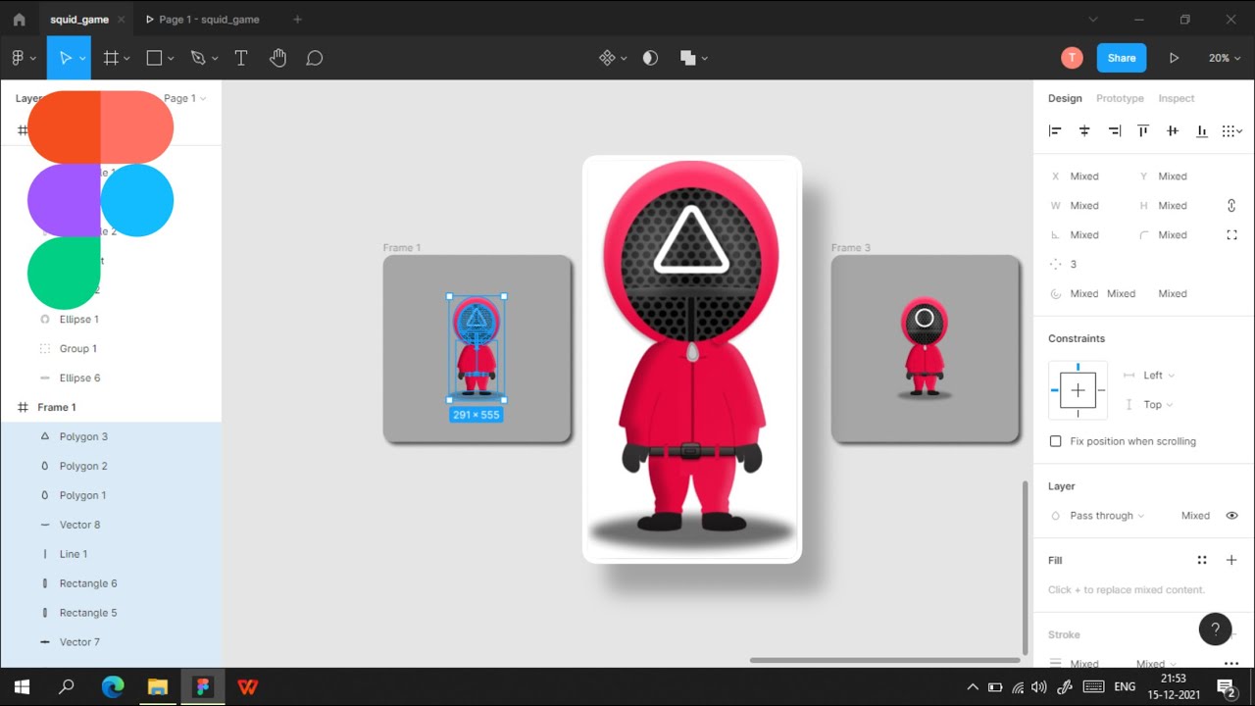Screen dimensions: 1255x706
Task: Open the Figma main menu
Action: click(24, 58)
